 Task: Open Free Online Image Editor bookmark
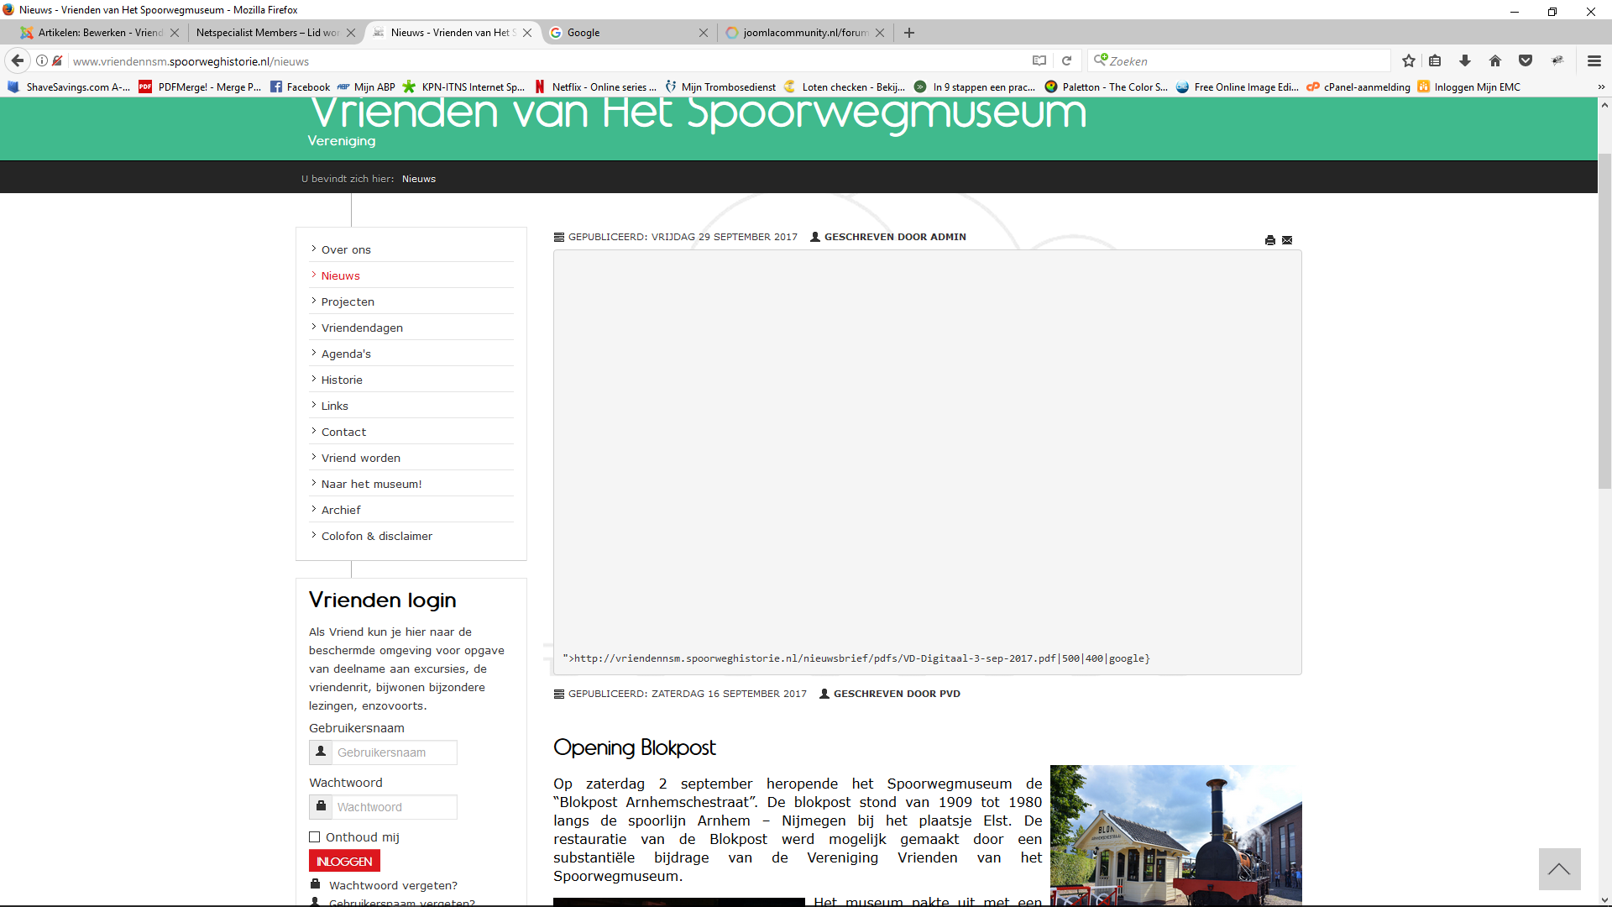(x=1238, y=87)
